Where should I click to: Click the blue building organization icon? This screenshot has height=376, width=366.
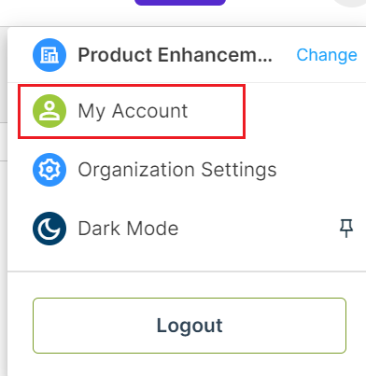(49, 55)
